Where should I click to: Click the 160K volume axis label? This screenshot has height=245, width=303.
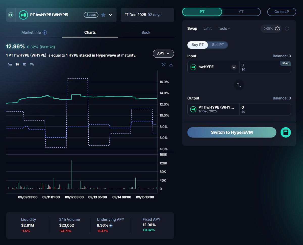[164, 155]
